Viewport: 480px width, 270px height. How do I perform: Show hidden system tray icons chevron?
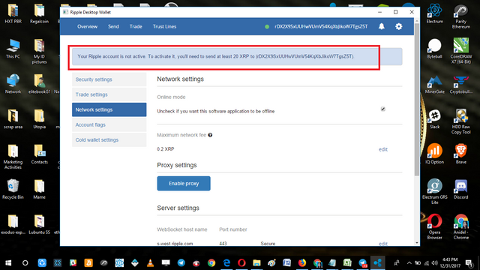coord(409,263)
